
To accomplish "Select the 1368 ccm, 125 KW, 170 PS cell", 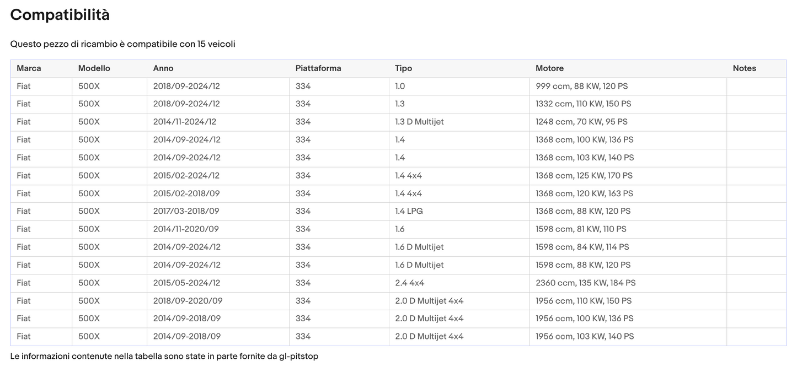I will [584, 176].
